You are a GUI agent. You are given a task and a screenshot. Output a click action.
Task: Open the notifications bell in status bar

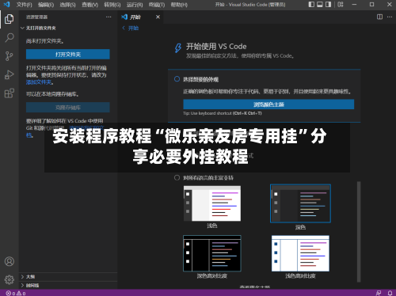[x=390, y=293]
